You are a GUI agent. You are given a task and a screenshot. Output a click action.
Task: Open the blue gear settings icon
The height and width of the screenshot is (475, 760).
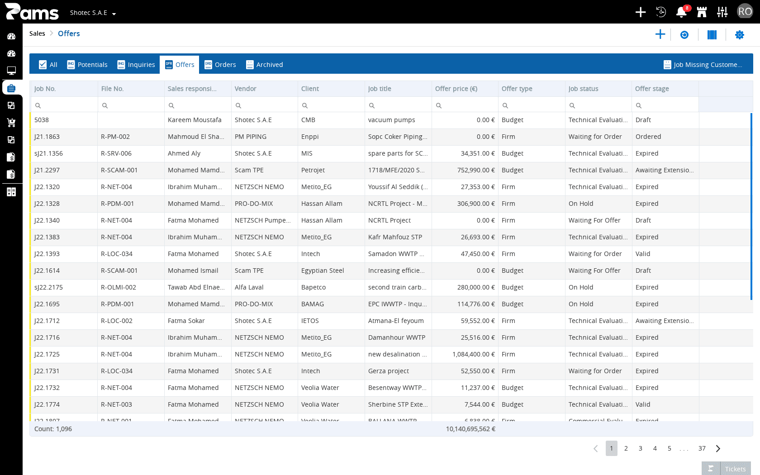pos(740,35)
